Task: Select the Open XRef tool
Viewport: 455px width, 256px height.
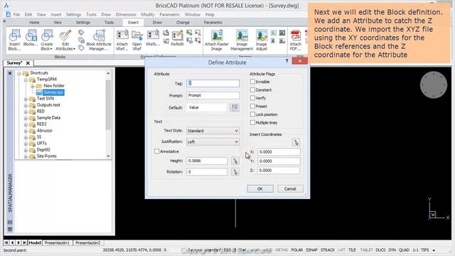Action: pos(137,40)
